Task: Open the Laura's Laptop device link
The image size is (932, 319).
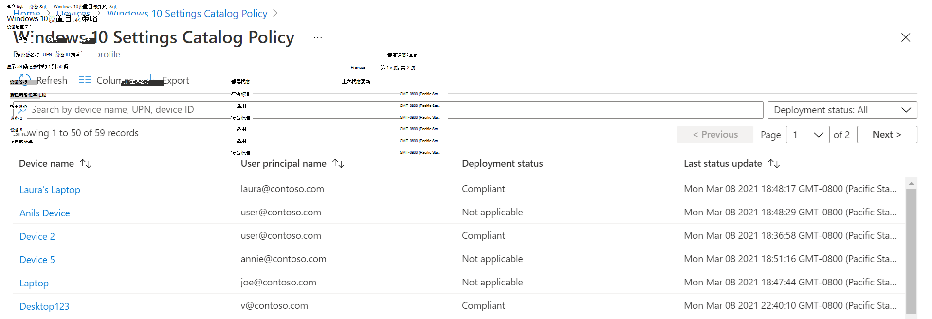Action: (x=50, y=190)
